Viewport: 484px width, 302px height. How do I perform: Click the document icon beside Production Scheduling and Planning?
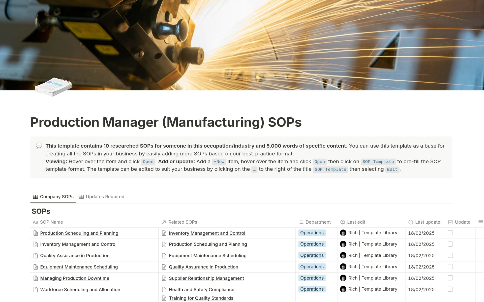point(36,233)
